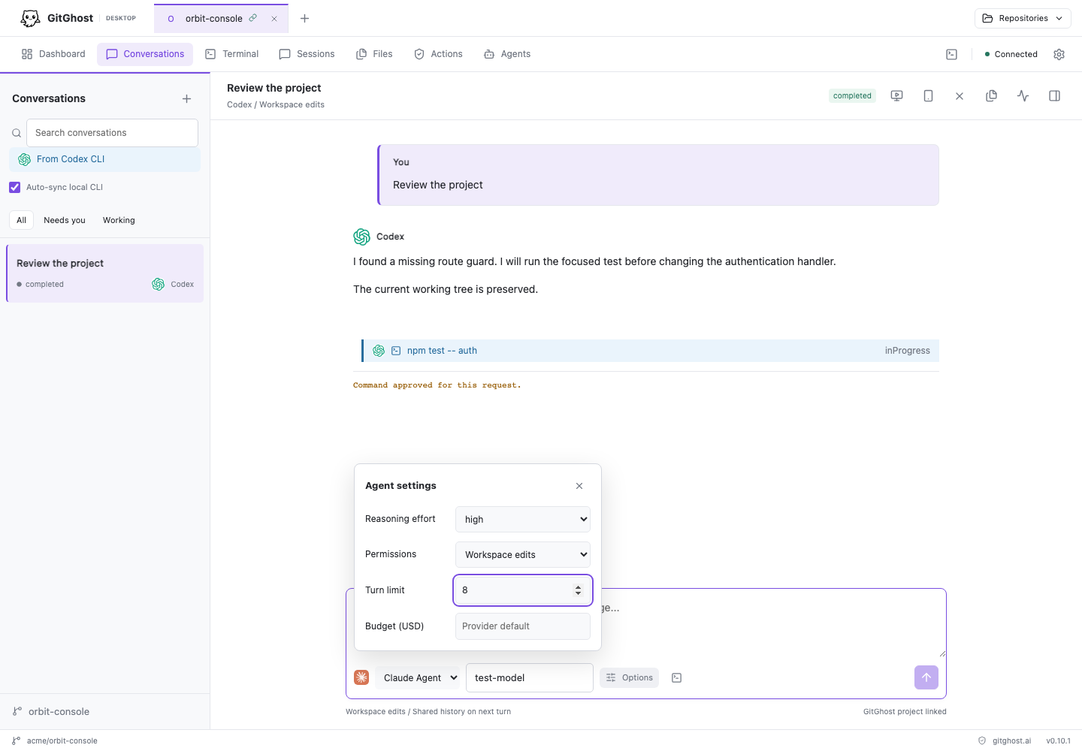
Task: Click the Budget (USD) field
Action: coord(523,626)
